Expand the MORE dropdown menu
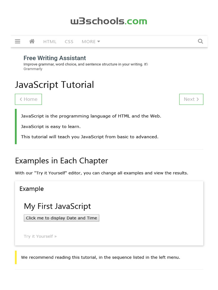The width and height of the screenshot is (218, 290). [x=91, y=42]
